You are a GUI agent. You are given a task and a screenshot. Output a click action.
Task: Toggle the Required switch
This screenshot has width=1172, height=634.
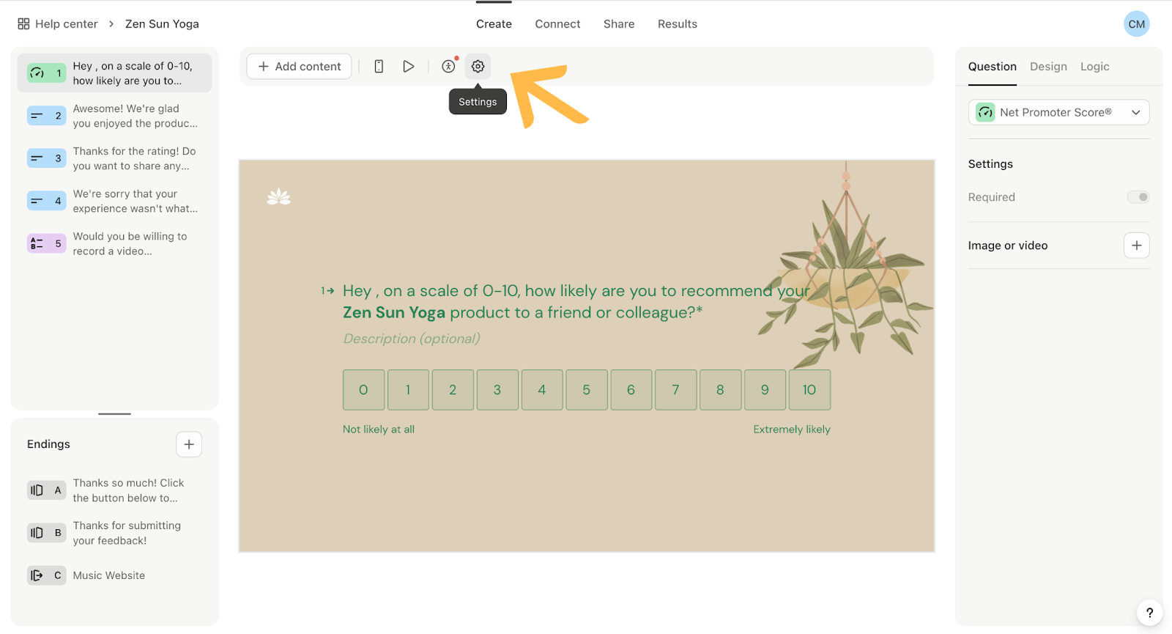click(x=1138, y=197)
